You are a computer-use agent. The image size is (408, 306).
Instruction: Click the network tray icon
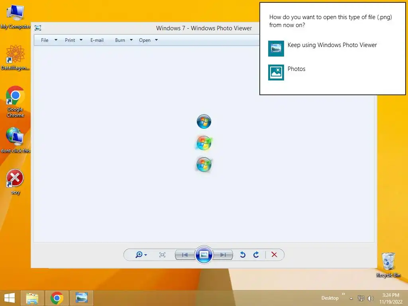(x=361, y=298)
